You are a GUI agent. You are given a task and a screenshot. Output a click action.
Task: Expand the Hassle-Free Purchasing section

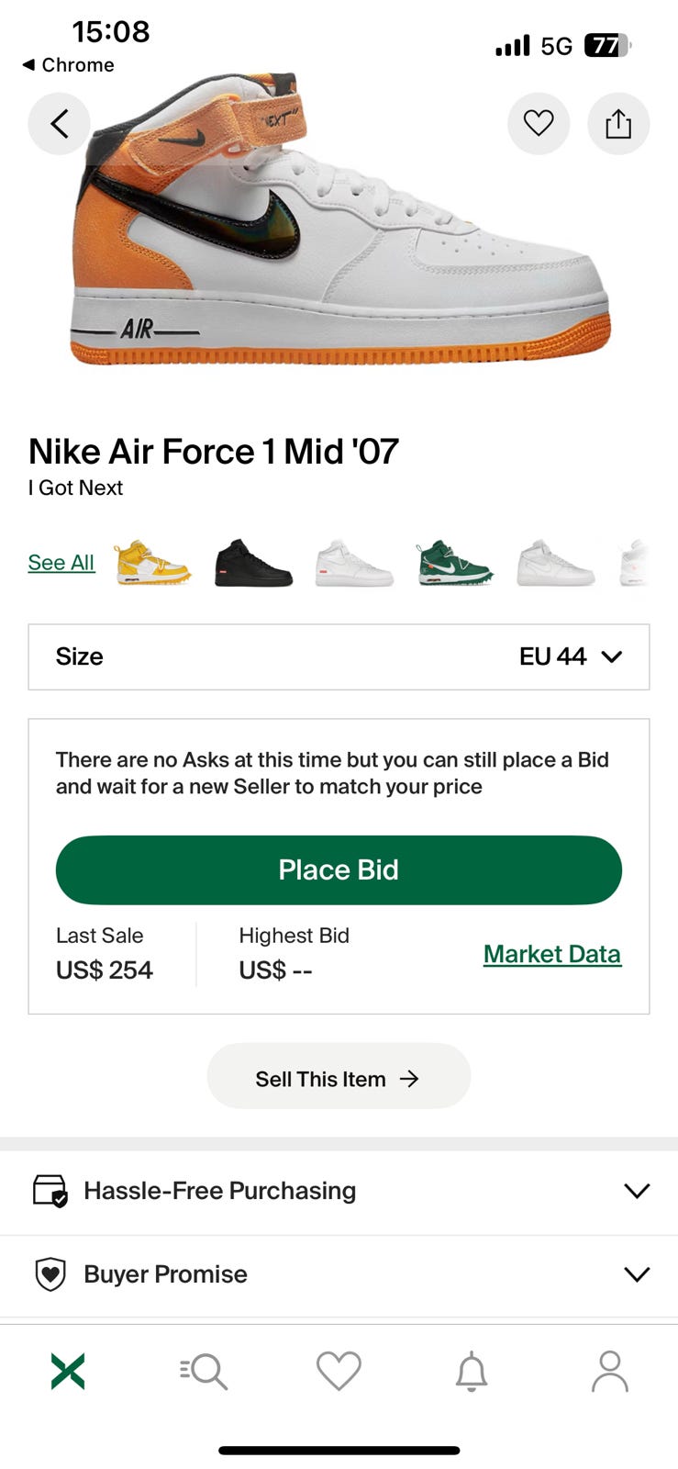[x=636, y=1191]
